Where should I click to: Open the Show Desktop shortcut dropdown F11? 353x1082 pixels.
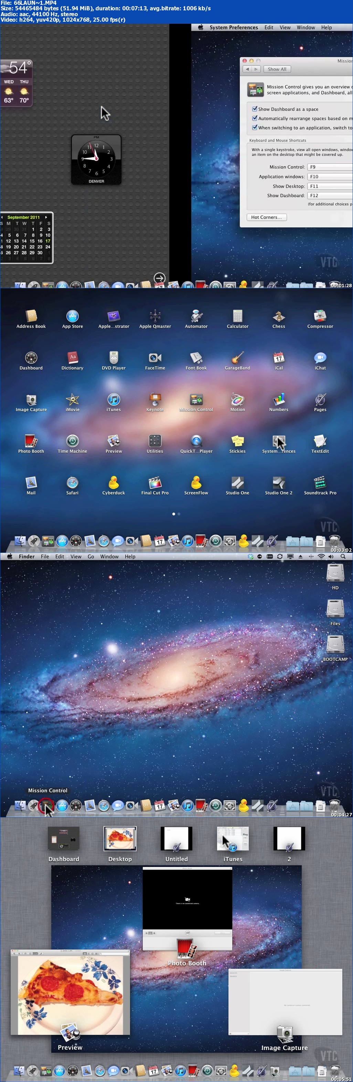point(330,186)
